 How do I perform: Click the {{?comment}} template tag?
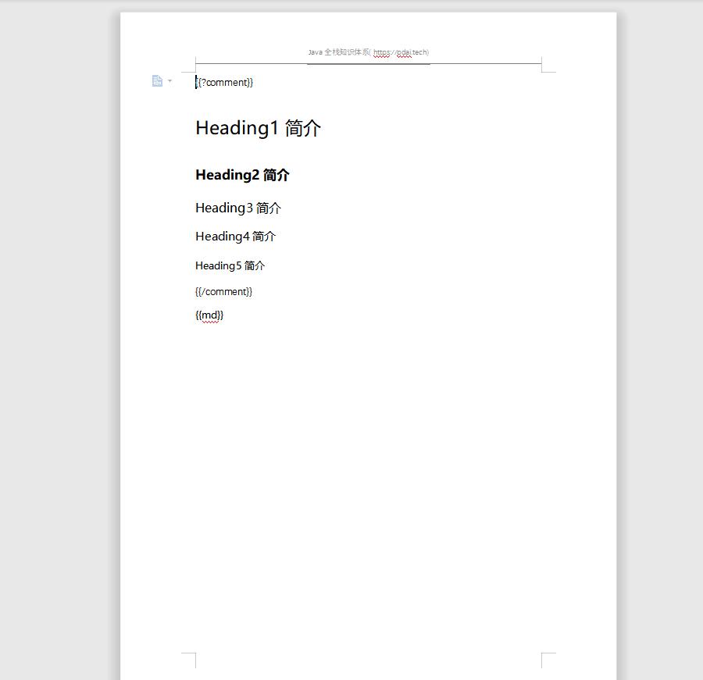tap(223, 82)
